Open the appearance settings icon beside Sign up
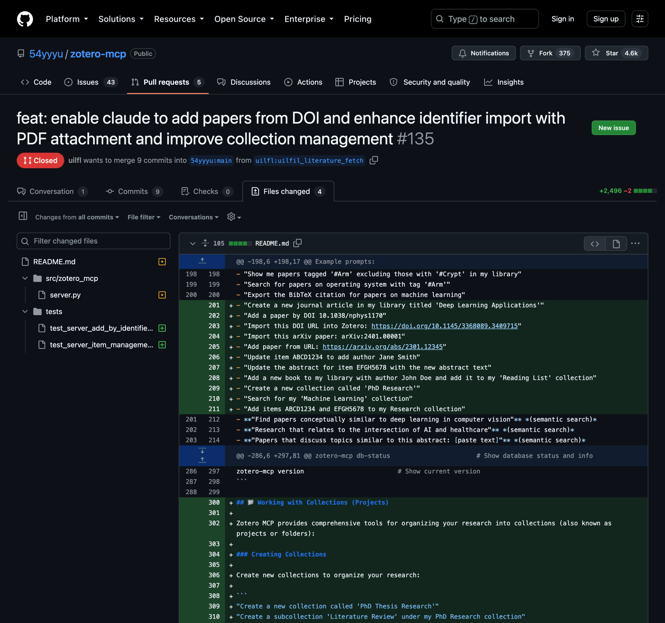This screenshot has height=623, width=665. (640, 19)
